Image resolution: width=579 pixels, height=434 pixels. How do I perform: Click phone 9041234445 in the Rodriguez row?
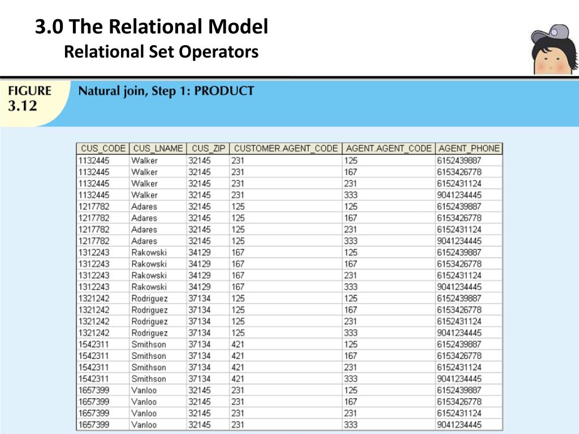(459, 333)
